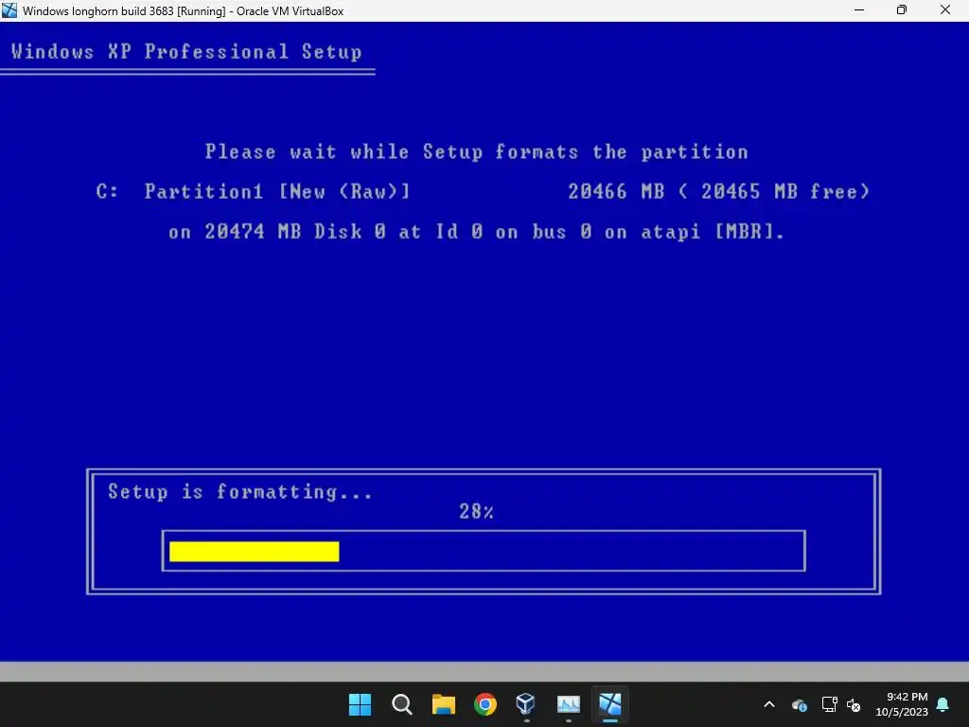Click the 'C: Partition1 [New (Raw)]' entry

(x=254, y=191)
